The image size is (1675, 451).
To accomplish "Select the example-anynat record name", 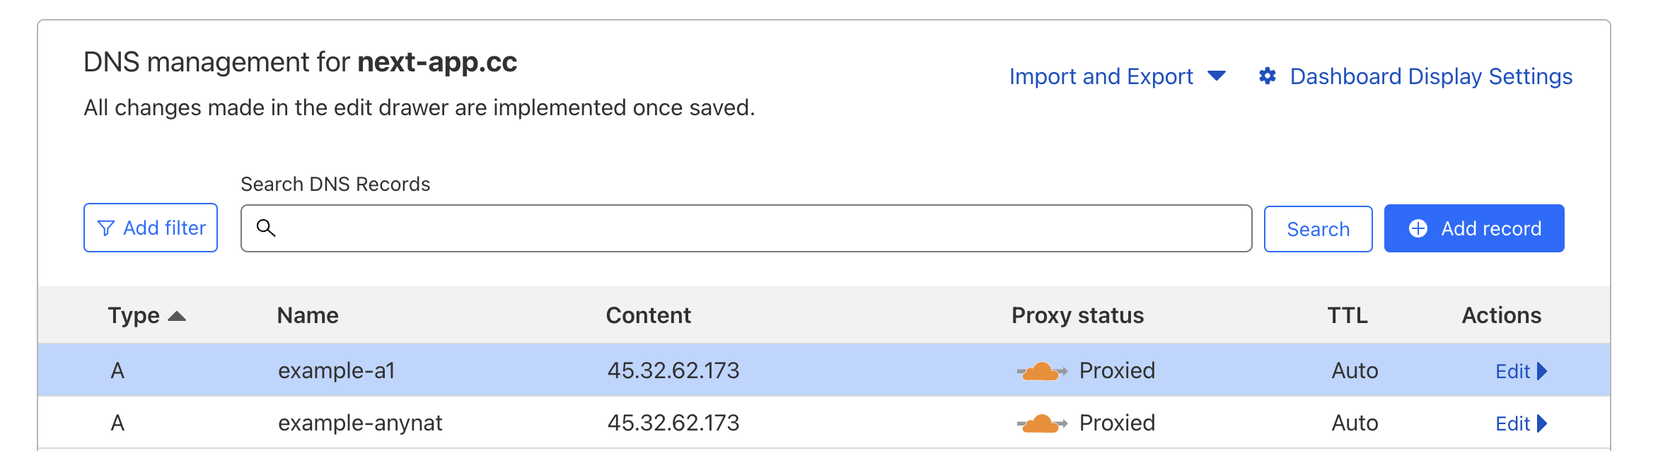I will tap(359, 423).
